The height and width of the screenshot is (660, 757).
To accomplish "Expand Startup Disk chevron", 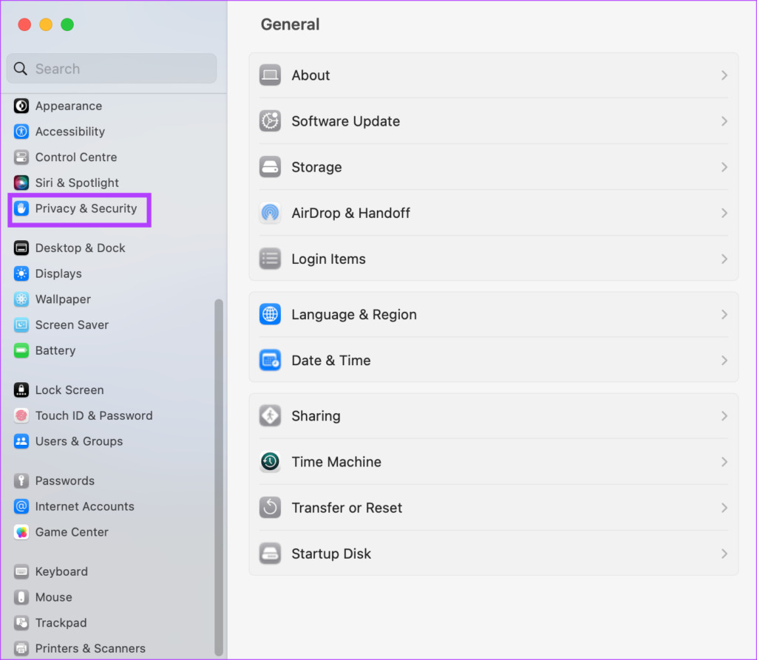I will pos(724,554).
